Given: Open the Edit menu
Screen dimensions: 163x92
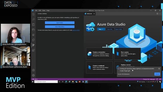Looking at the screenshot, I should (40, 10).
